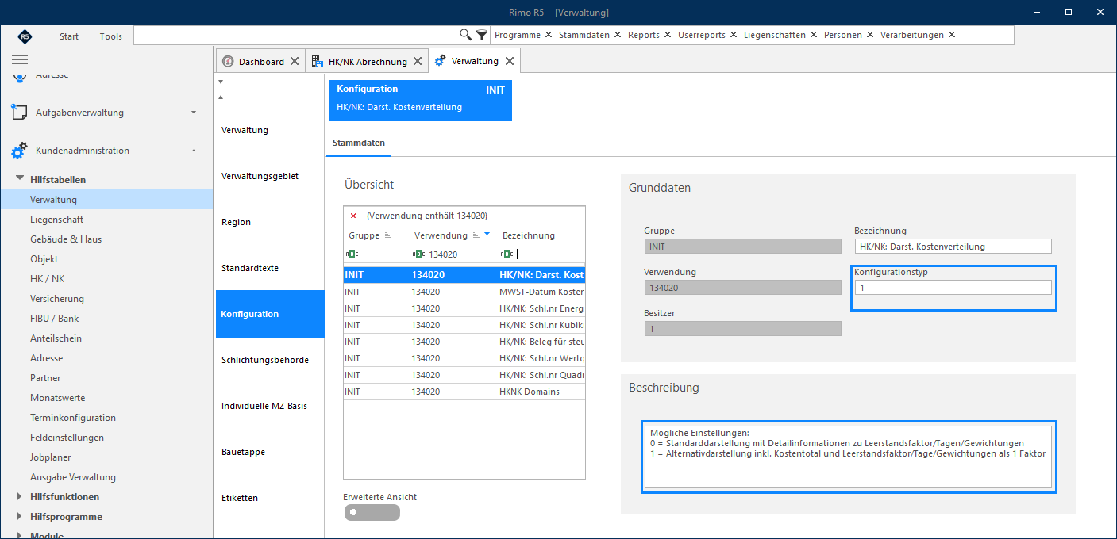Collapse the Hilfstabellen tree node

click(20, 180)
